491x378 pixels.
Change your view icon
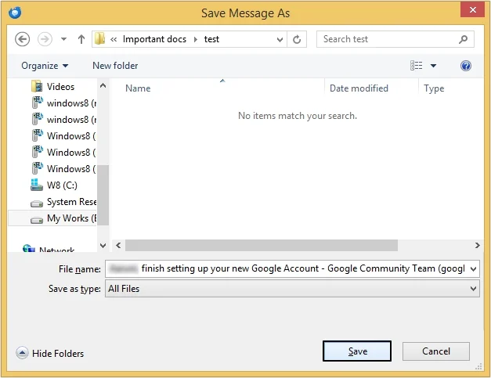[x=416, y=66]
